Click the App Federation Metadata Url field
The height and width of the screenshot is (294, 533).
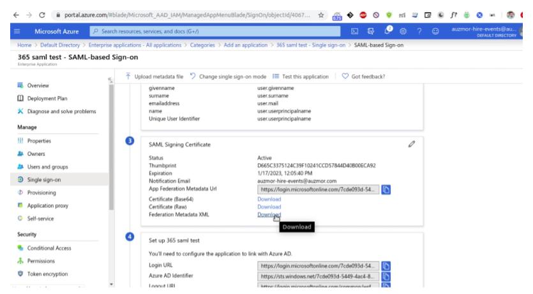(x=318, y=189)
